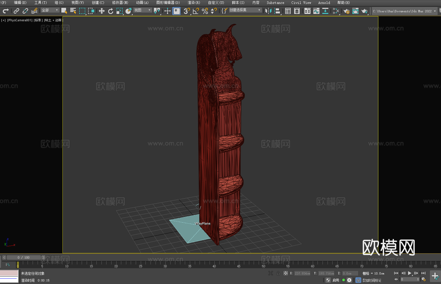
Task: Open the selection filter dropdown showing 全部
Action: click(x=50, y=10)
